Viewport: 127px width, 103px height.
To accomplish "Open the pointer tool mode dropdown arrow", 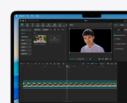I will 24,64.
